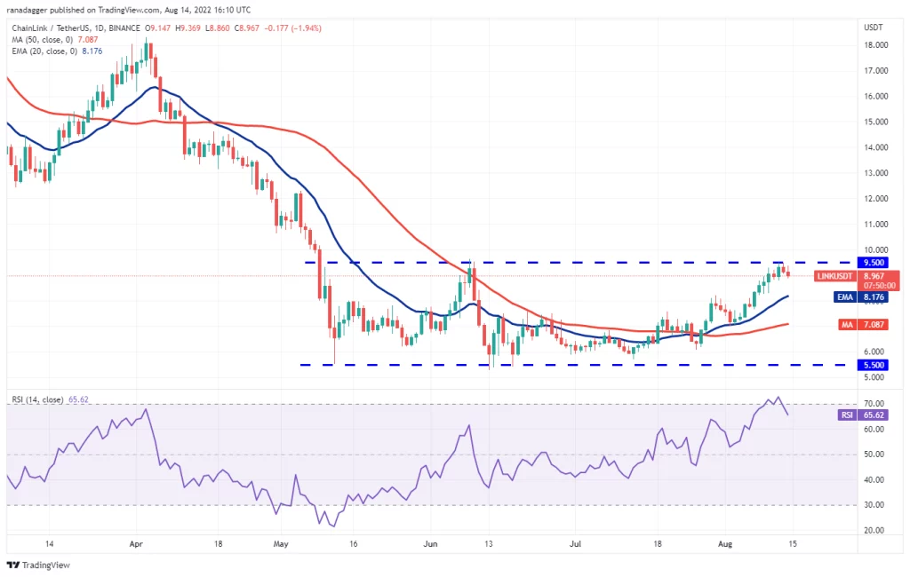
Task: Click the 70.00 RSI scale level
Action: tap(874, 403)
